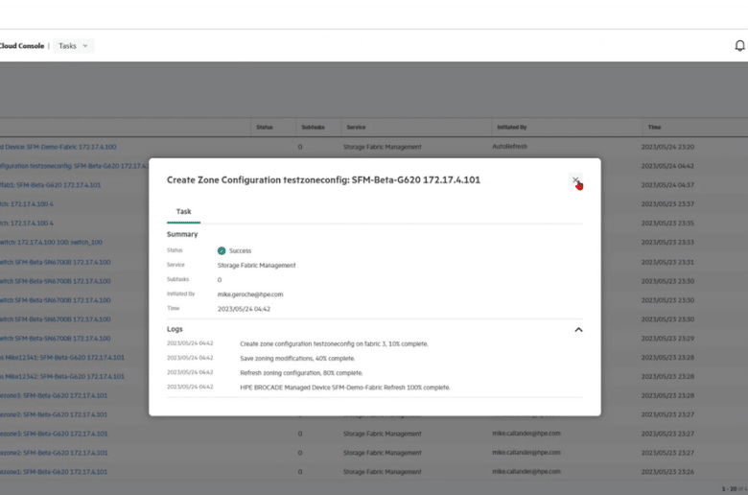Sort by Subtasks column header
The image size is (748, 495).
[313, 128]
